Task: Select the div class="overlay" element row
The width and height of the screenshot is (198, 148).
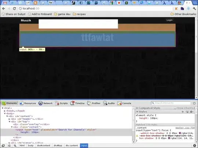Action: tap(31, 124)
